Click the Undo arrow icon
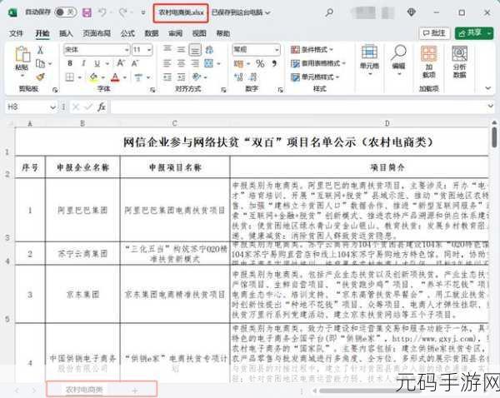 (102, 12)
